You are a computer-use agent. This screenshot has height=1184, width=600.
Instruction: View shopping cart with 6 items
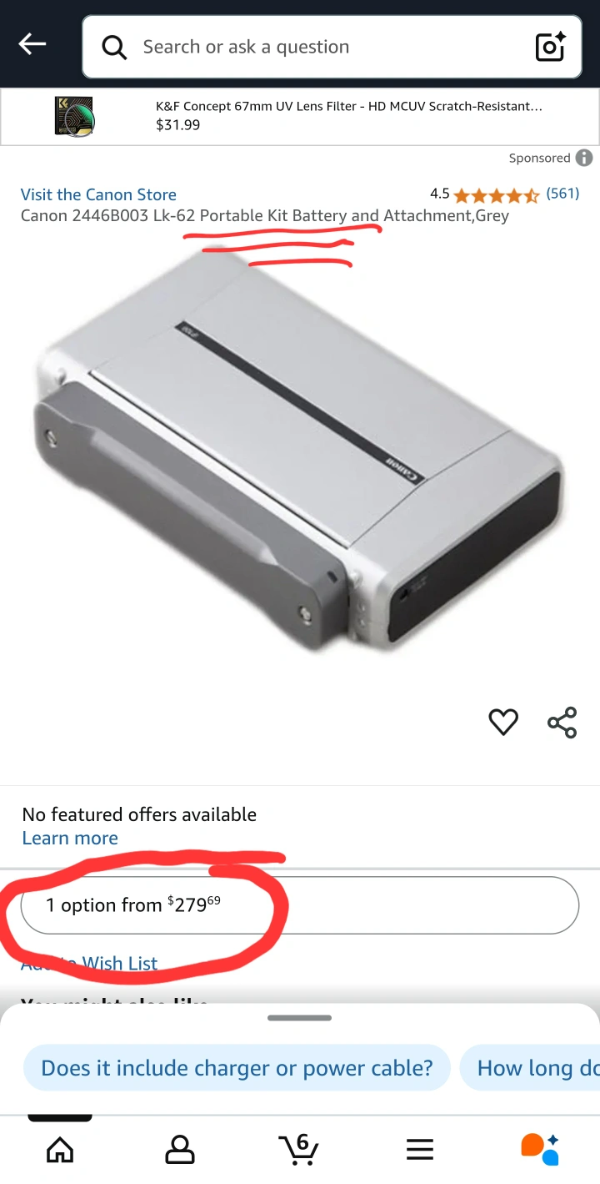(298, 1149)
